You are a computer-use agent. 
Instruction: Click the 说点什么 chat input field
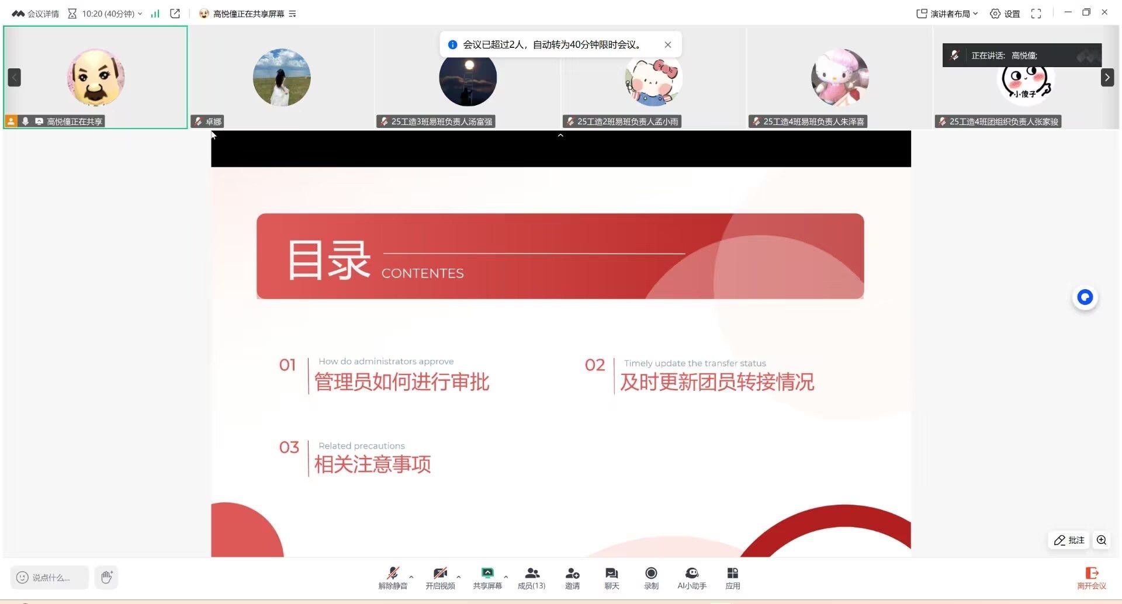coord(50,577)
